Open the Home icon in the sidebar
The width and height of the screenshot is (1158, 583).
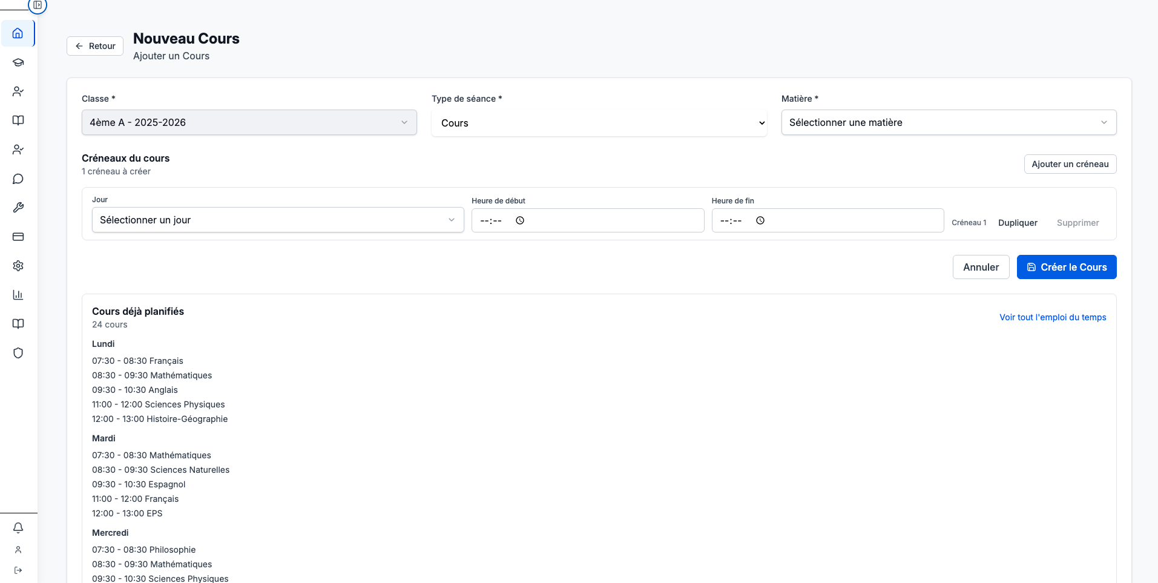18,33
